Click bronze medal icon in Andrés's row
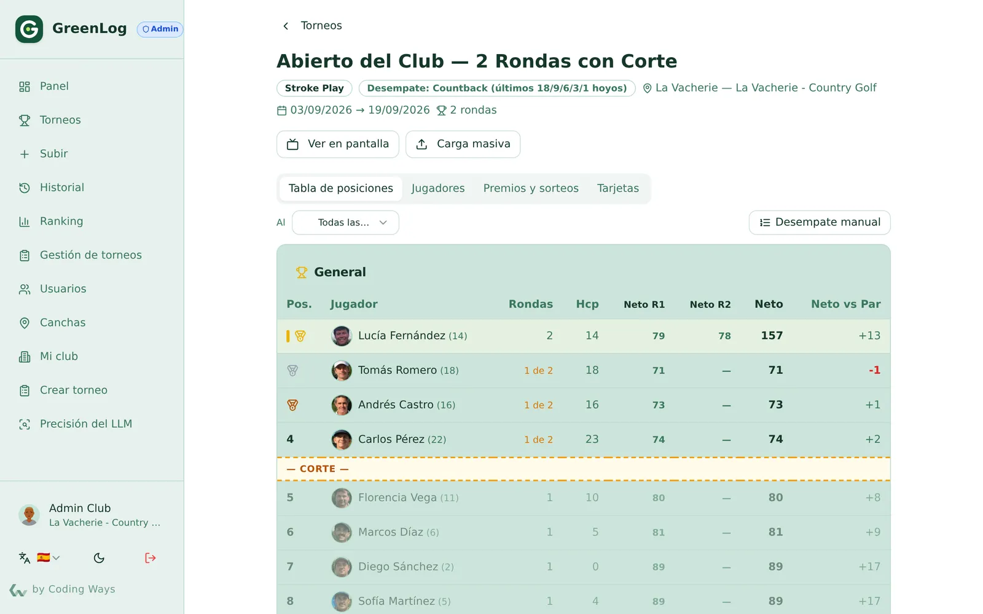This screenshot has width=983, height=614. [292, 405]
